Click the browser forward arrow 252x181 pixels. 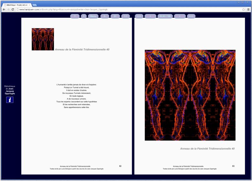pos(8,9)
